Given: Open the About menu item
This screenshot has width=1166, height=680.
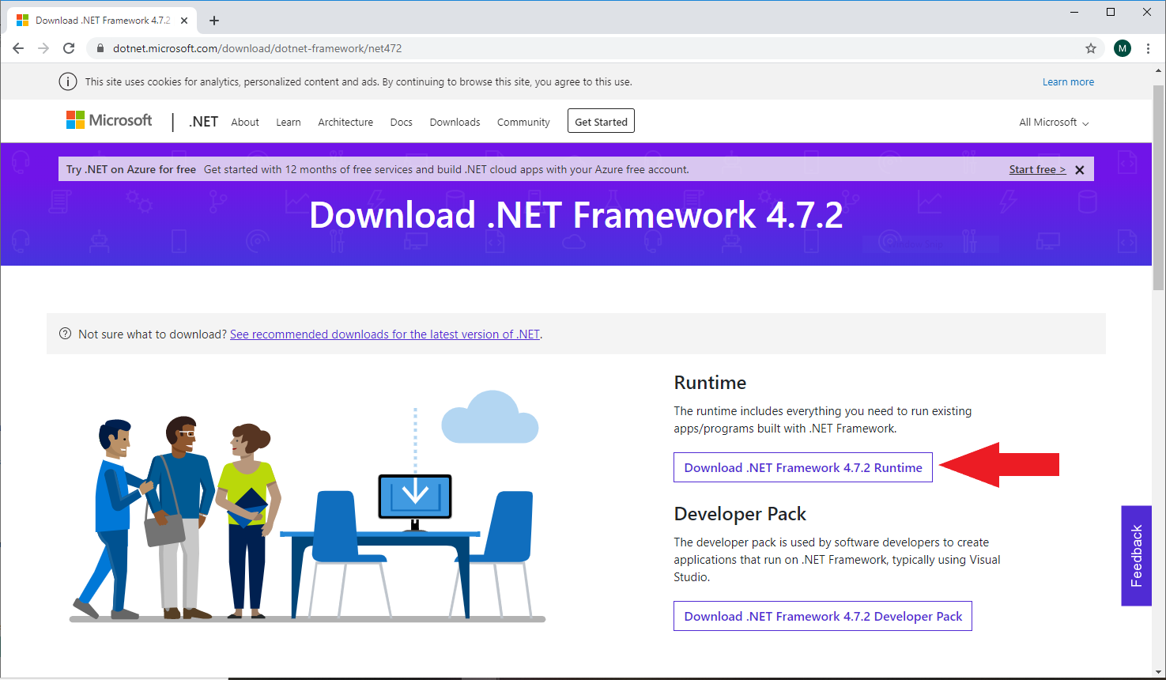Looking at the screenshot, I should (245, 122).
